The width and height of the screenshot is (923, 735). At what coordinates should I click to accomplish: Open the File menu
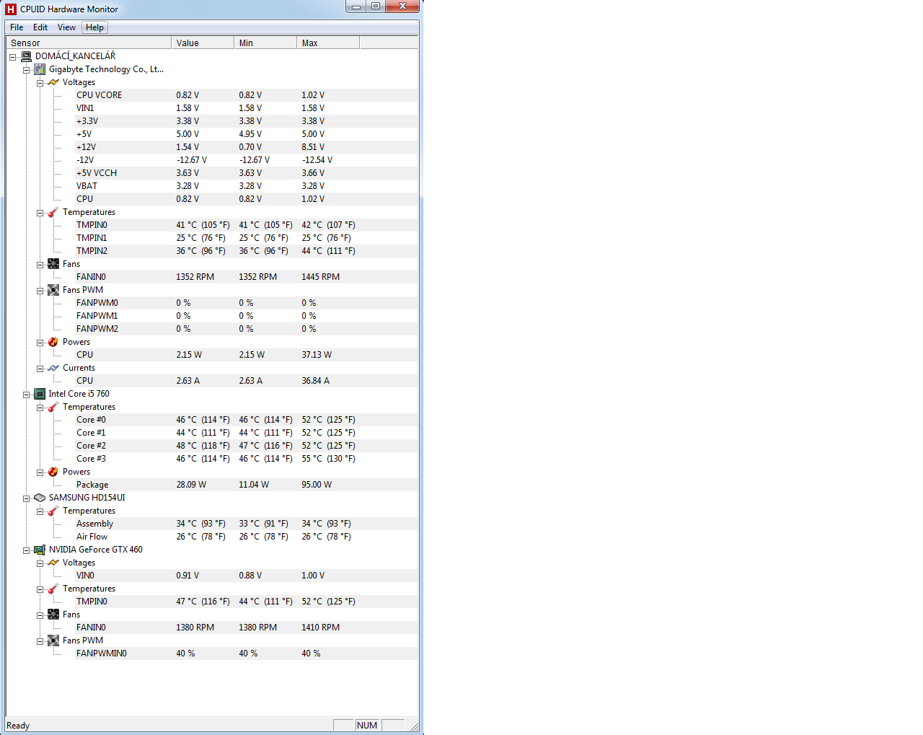click(17, 27)
